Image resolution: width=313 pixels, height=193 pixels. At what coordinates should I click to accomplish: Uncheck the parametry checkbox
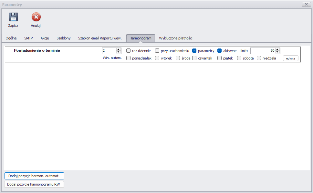[x=194, y=51]
